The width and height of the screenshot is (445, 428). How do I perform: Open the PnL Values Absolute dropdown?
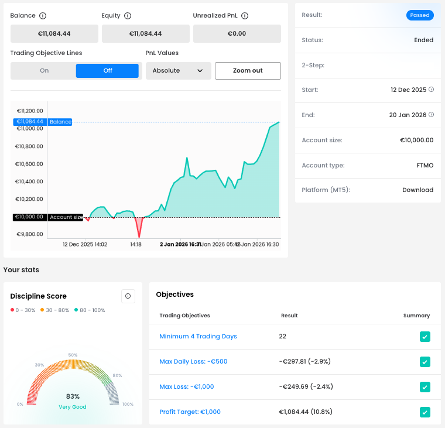pos(177,71)
